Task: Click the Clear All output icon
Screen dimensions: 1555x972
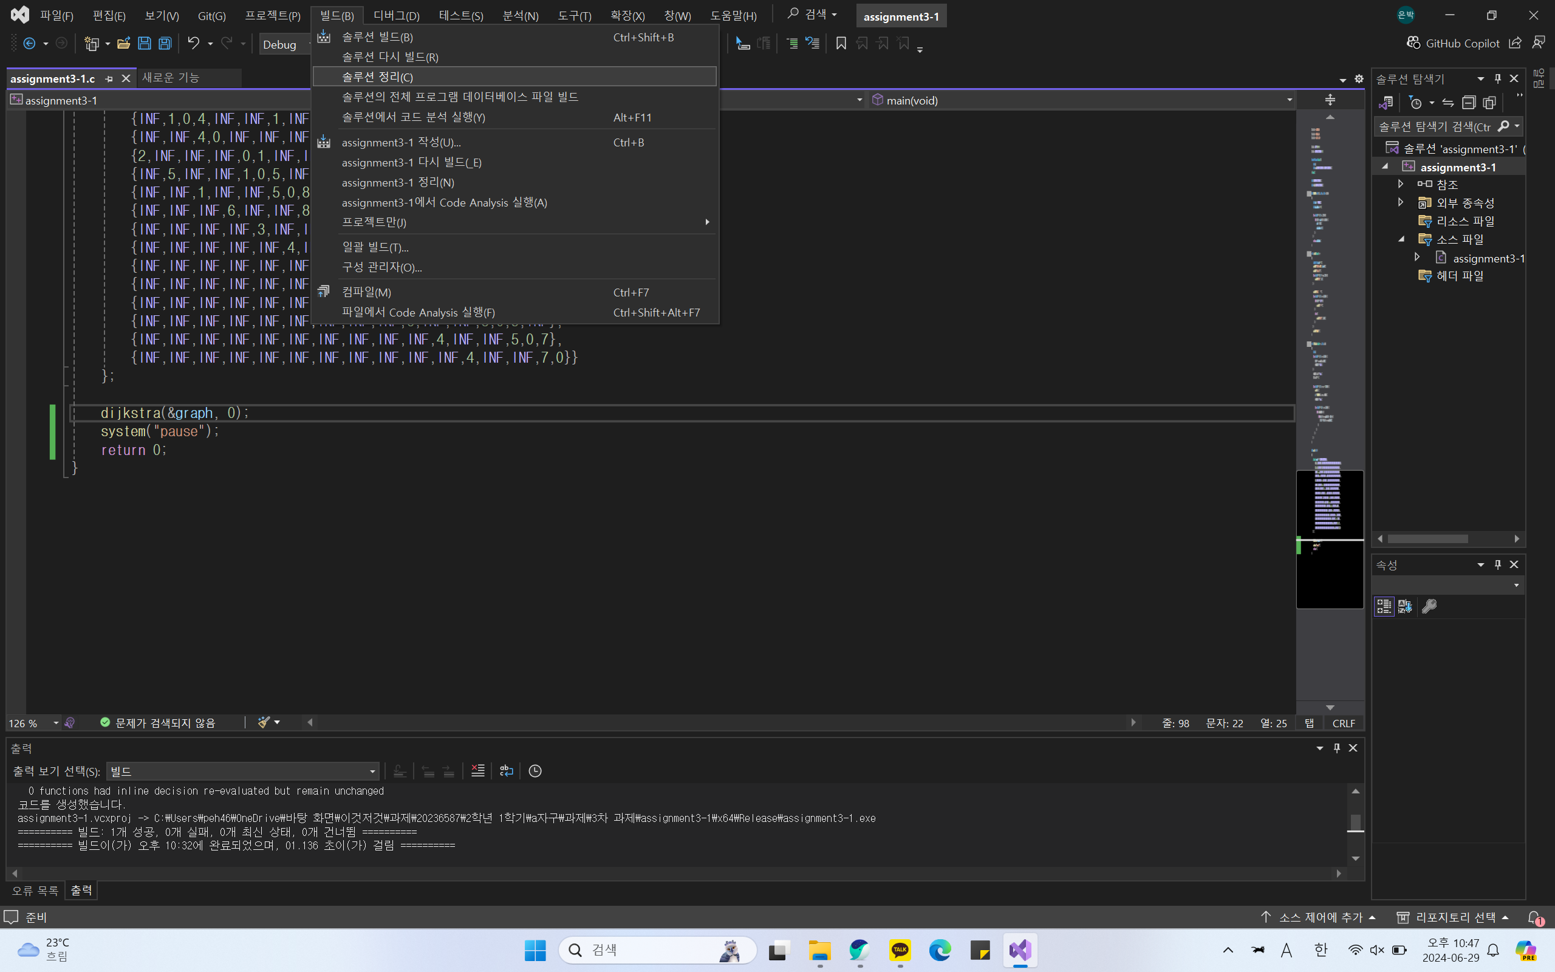Action: [478, 771]
